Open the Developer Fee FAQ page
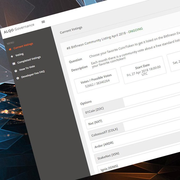The image size is (180, 180). (33, 74)
